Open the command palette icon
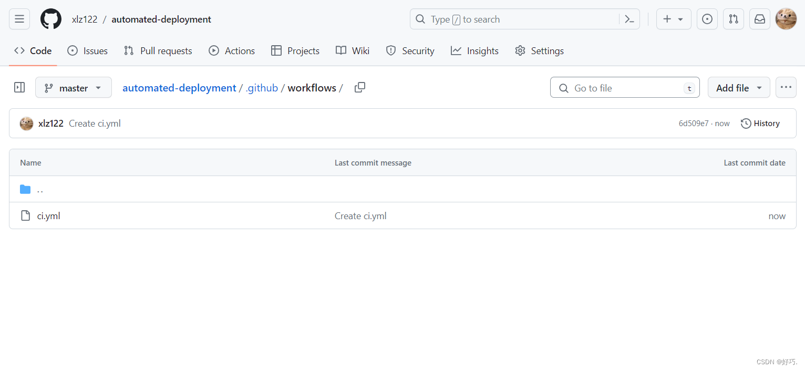The height and width of the screenshot is (370, 805). click(629, 19)
